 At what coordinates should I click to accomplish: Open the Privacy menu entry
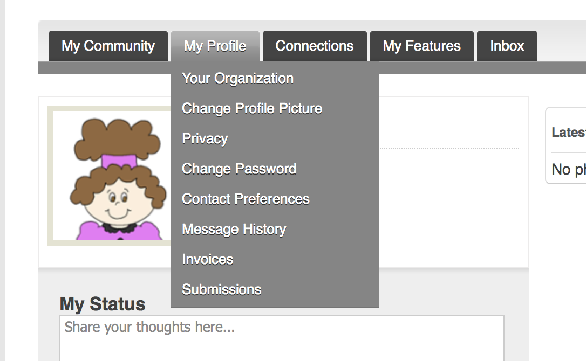click(205, 139)
